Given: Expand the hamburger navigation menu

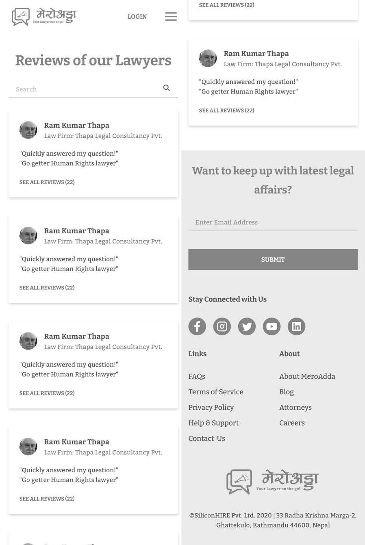Looking at the screenshot, I should [x=171, y=16].
